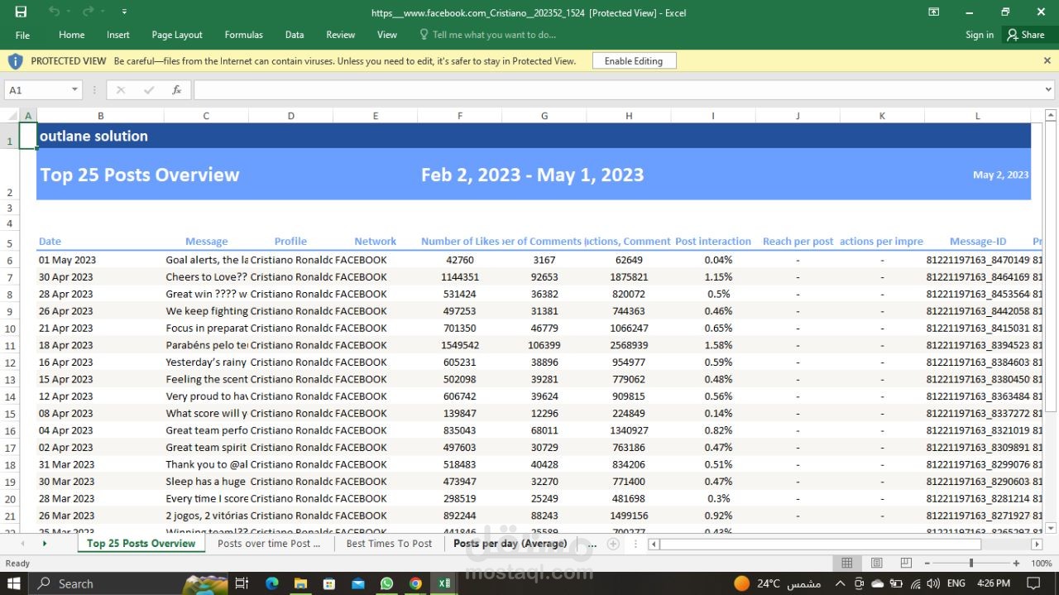Dismiss the Protected View message bar
Image resolution: width=1059 pixels, height=595 pixels.
click(1047, 61)
